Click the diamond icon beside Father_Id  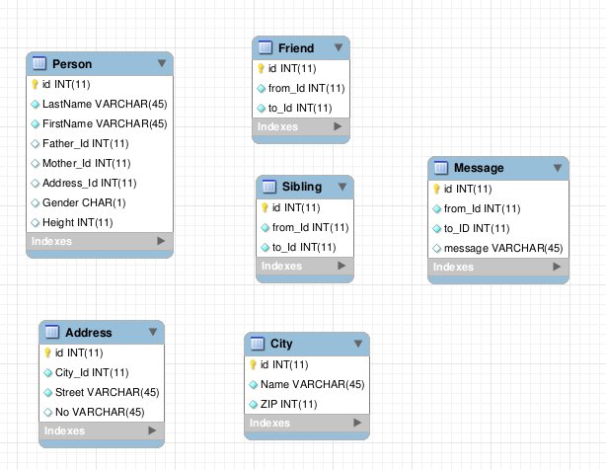36,144
